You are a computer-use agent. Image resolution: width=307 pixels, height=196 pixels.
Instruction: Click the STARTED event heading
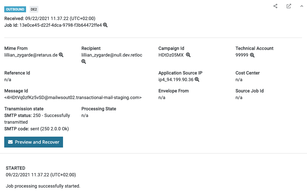(15, 168)
